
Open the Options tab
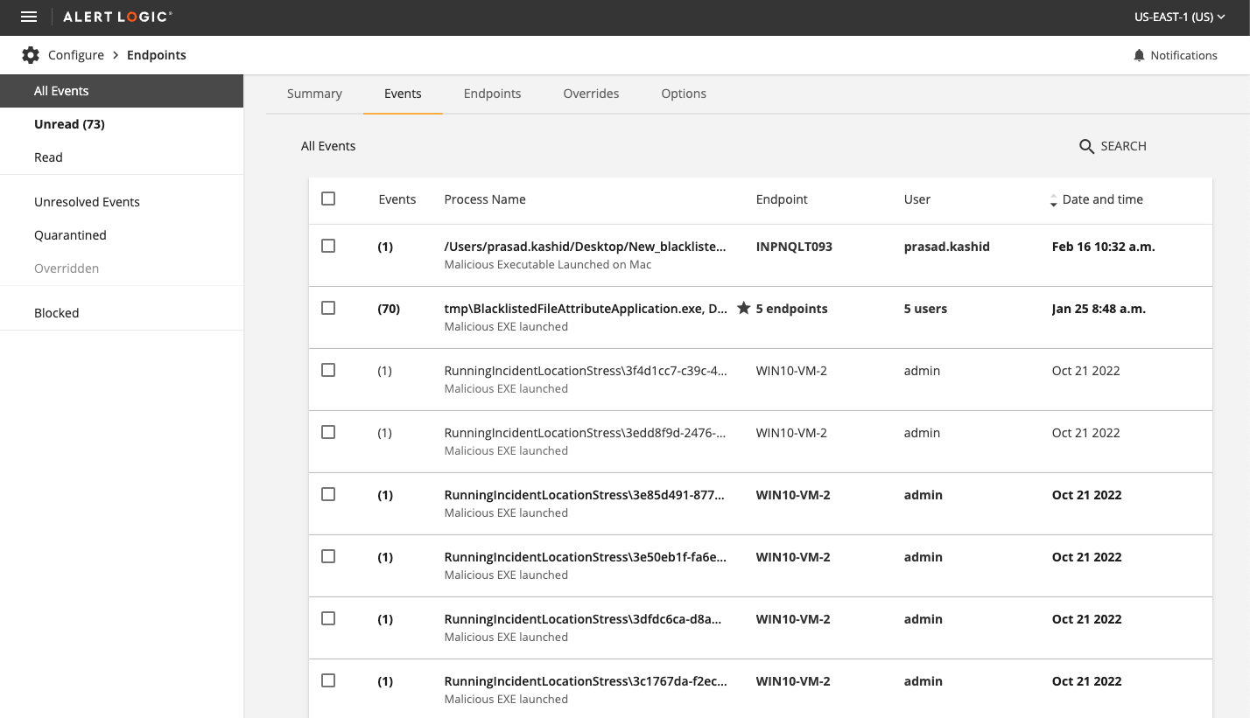pos(684,94)
